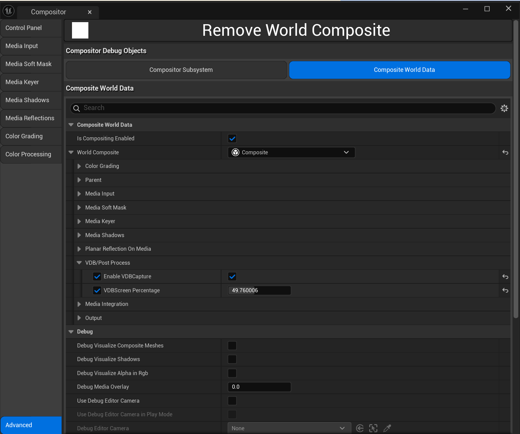Click the eyedropper pick-actor icon

(387, 428)
